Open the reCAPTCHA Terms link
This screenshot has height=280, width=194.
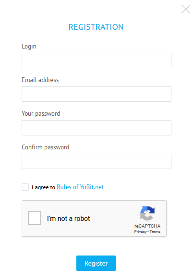point(155,231)
